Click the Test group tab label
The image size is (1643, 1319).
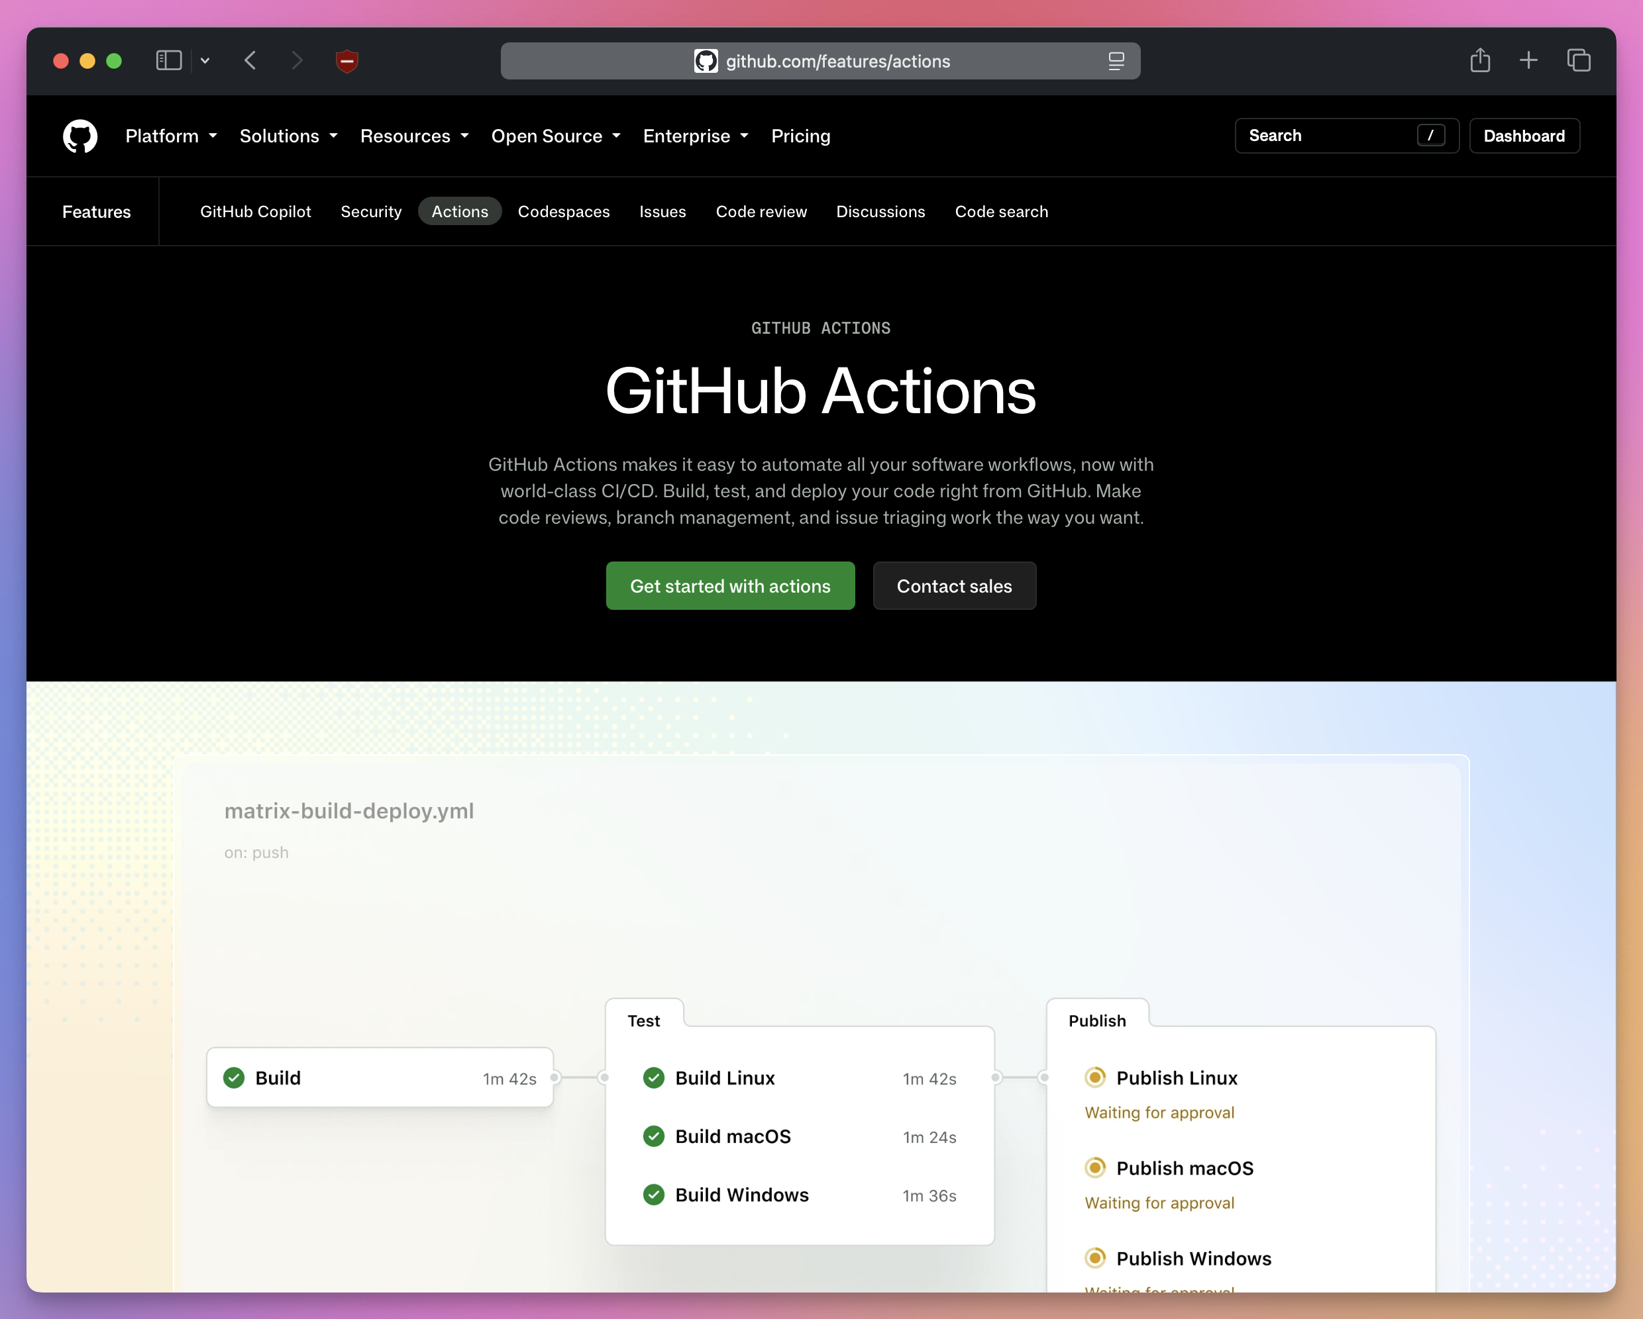(644, 1020)
